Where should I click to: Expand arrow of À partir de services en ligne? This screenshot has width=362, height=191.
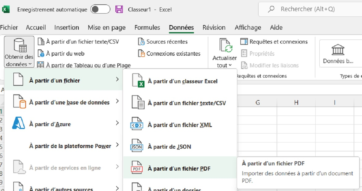click(117, 167)
